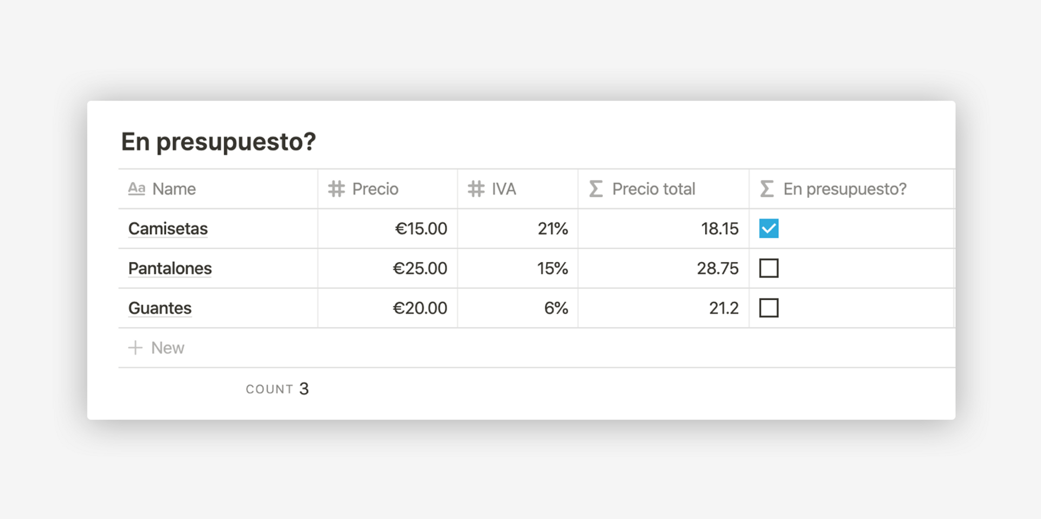Check the Pantalones budget checkbox
Screen dimensions: 1041x519
click(x=769, y=268)
